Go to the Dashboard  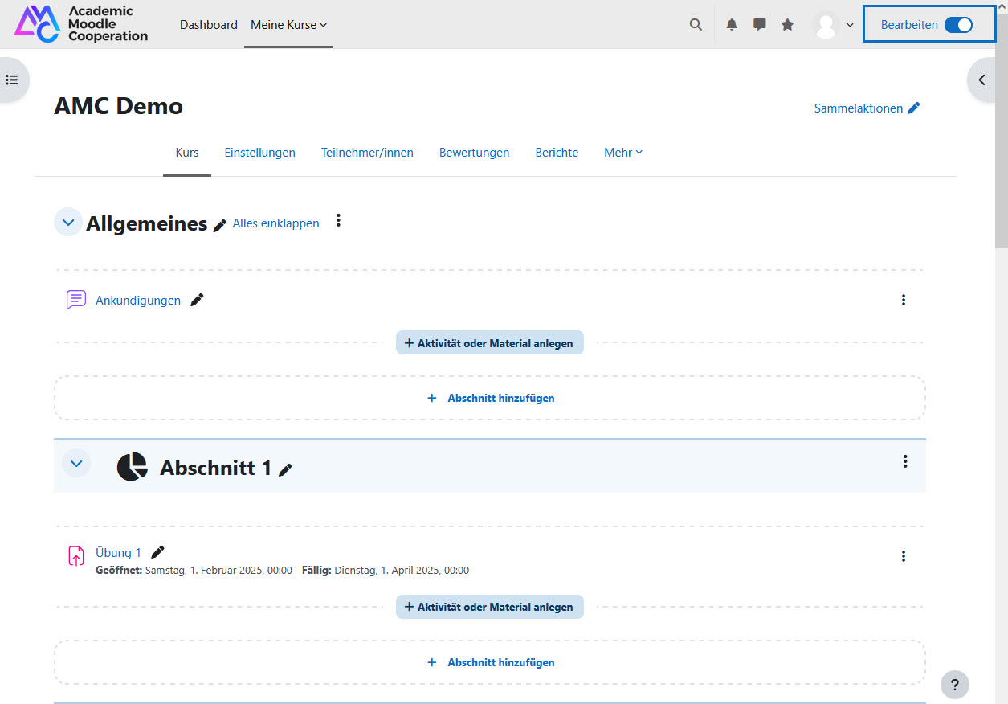tap(209, 25)
